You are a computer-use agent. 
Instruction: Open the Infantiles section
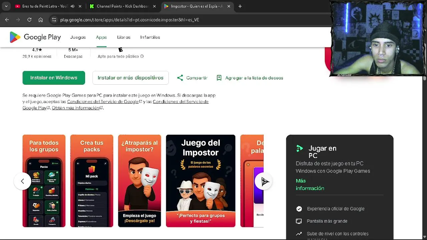(150, 37)
